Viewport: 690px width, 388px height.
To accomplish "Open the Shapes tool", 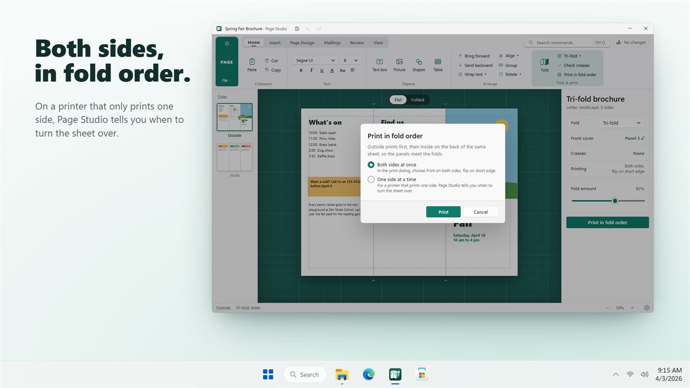I will click(418, 65).
